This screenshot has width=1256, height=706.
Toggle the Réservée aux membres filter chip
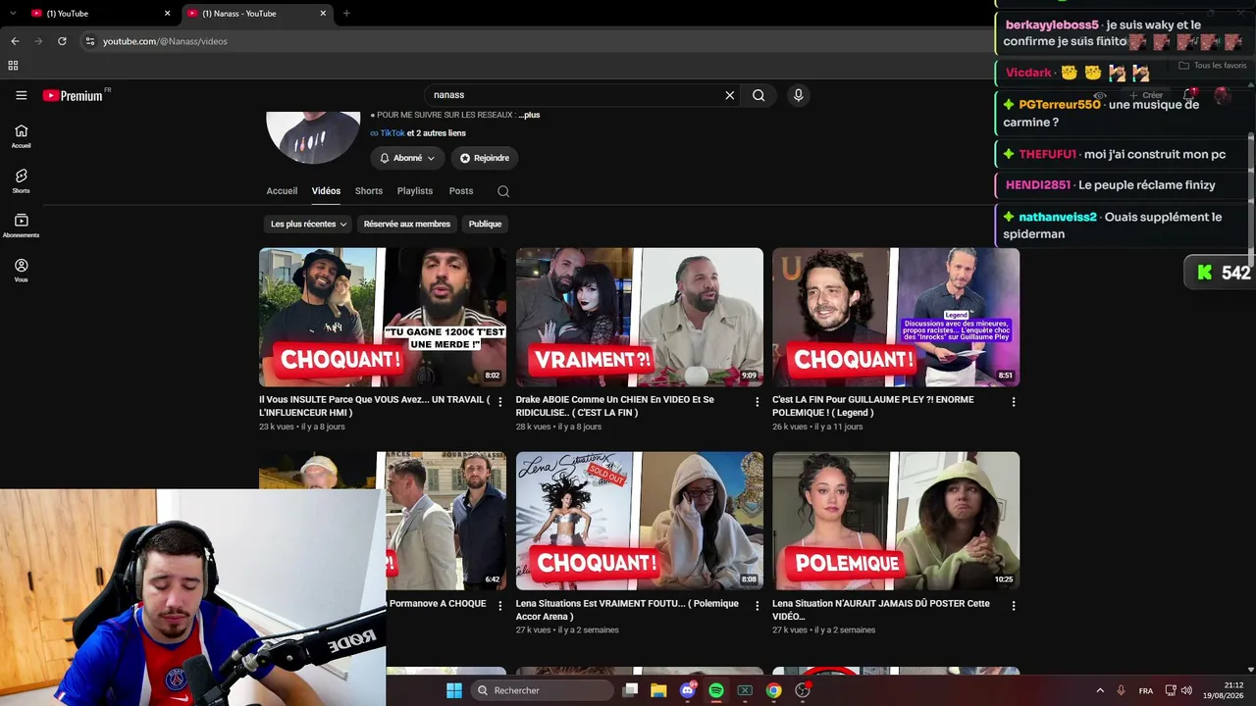(407, 224)
